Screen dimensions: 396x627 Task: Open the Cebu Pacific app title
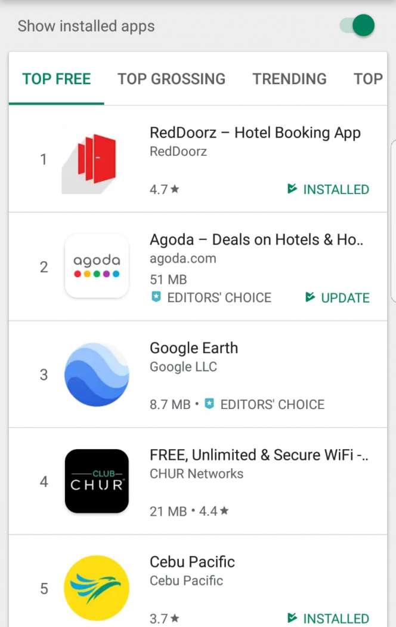192,562
